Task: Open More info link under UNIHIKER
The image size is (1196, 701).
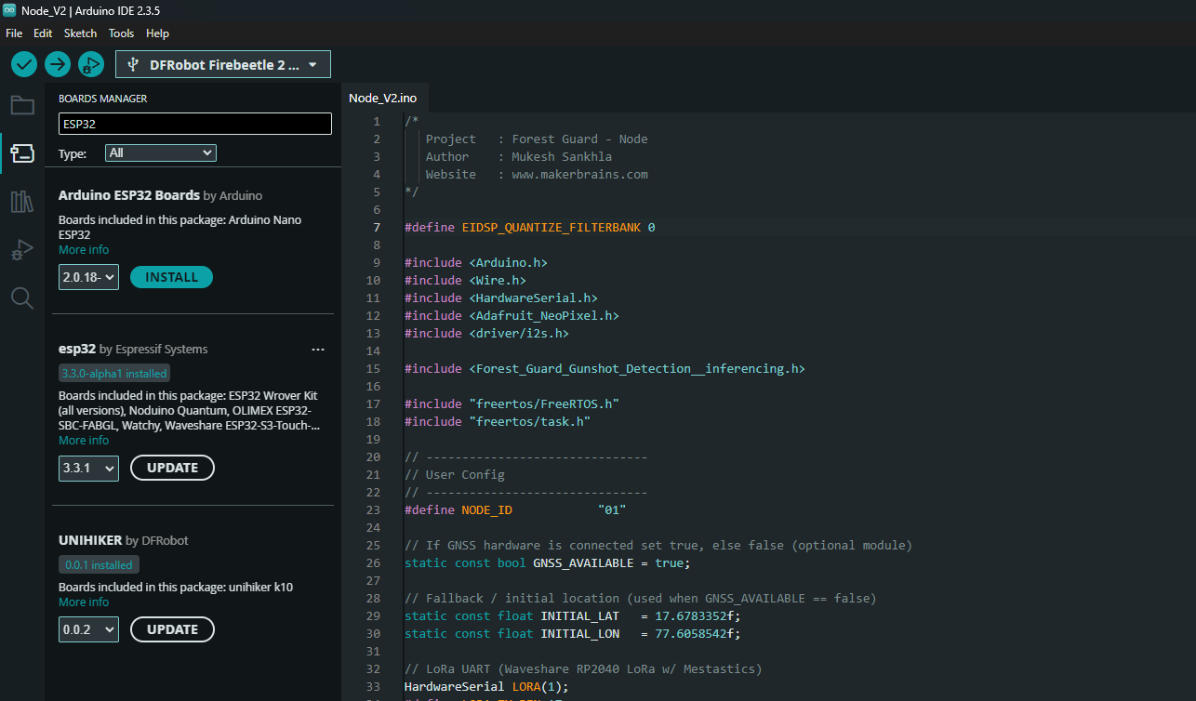Action: [84, 602]
